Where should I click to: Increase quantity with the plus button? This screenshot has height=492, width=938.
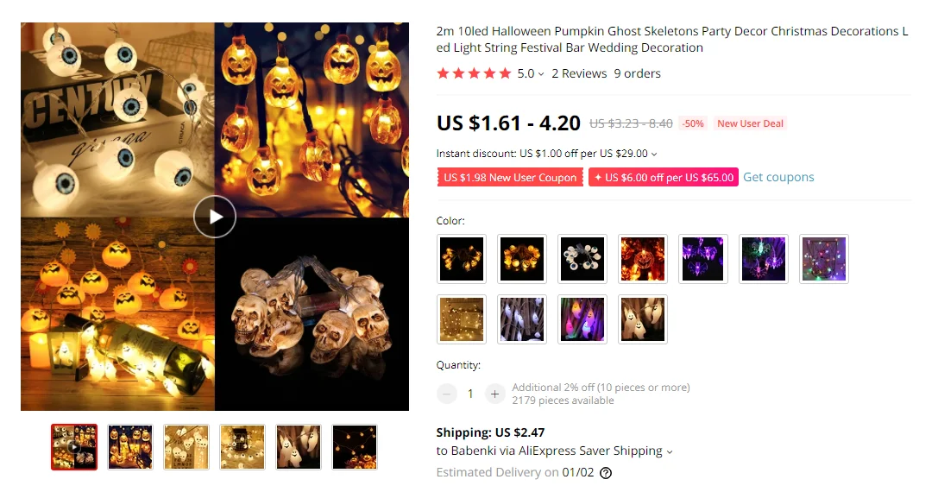[494, 394]
